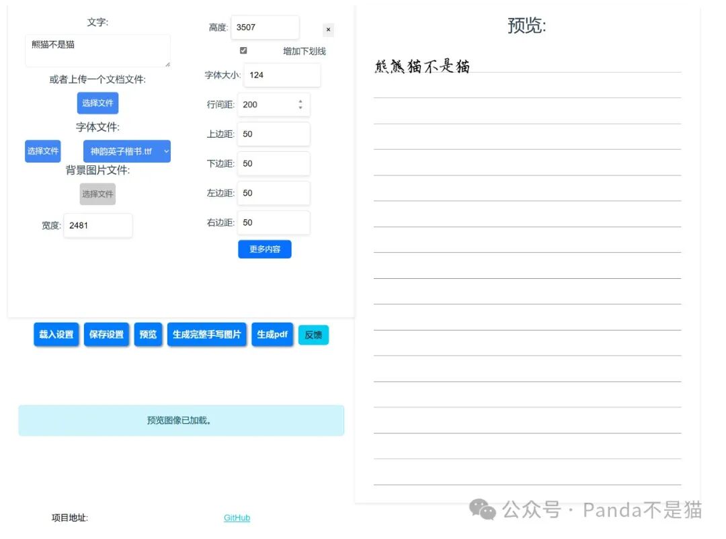Image resolution: width=726 pixels, height=539 pixels.
Task: Click the 更多内容 button
Action: click(265, 249)
